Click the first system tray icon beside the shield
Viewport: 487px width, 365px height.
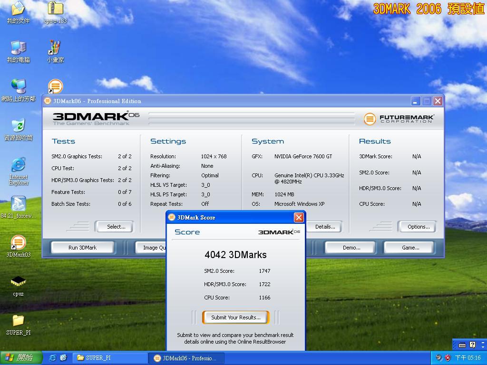438,358
